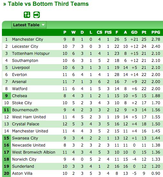Click the CS column header
163x177 pixels.
[99, 32]
